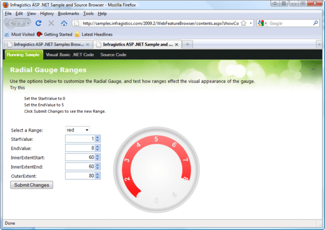Image resolution: width=325 pixels, height=230 pixels.
Task: Open the Google search engine selector
Action: pos(262,23)
